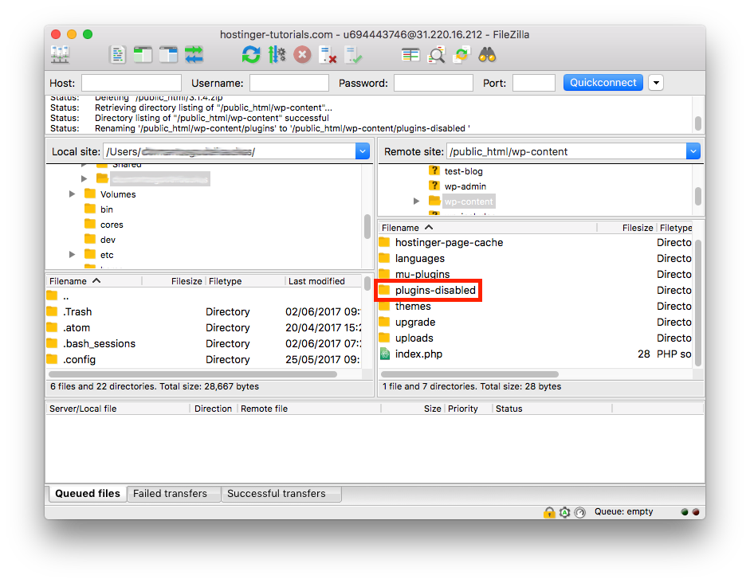Sort local list by Filename column

pos(94,281)
